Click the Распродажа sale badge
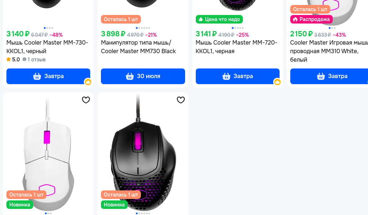Image resolution: width=368 pixels, height=215 pixels. coord(311,19)
